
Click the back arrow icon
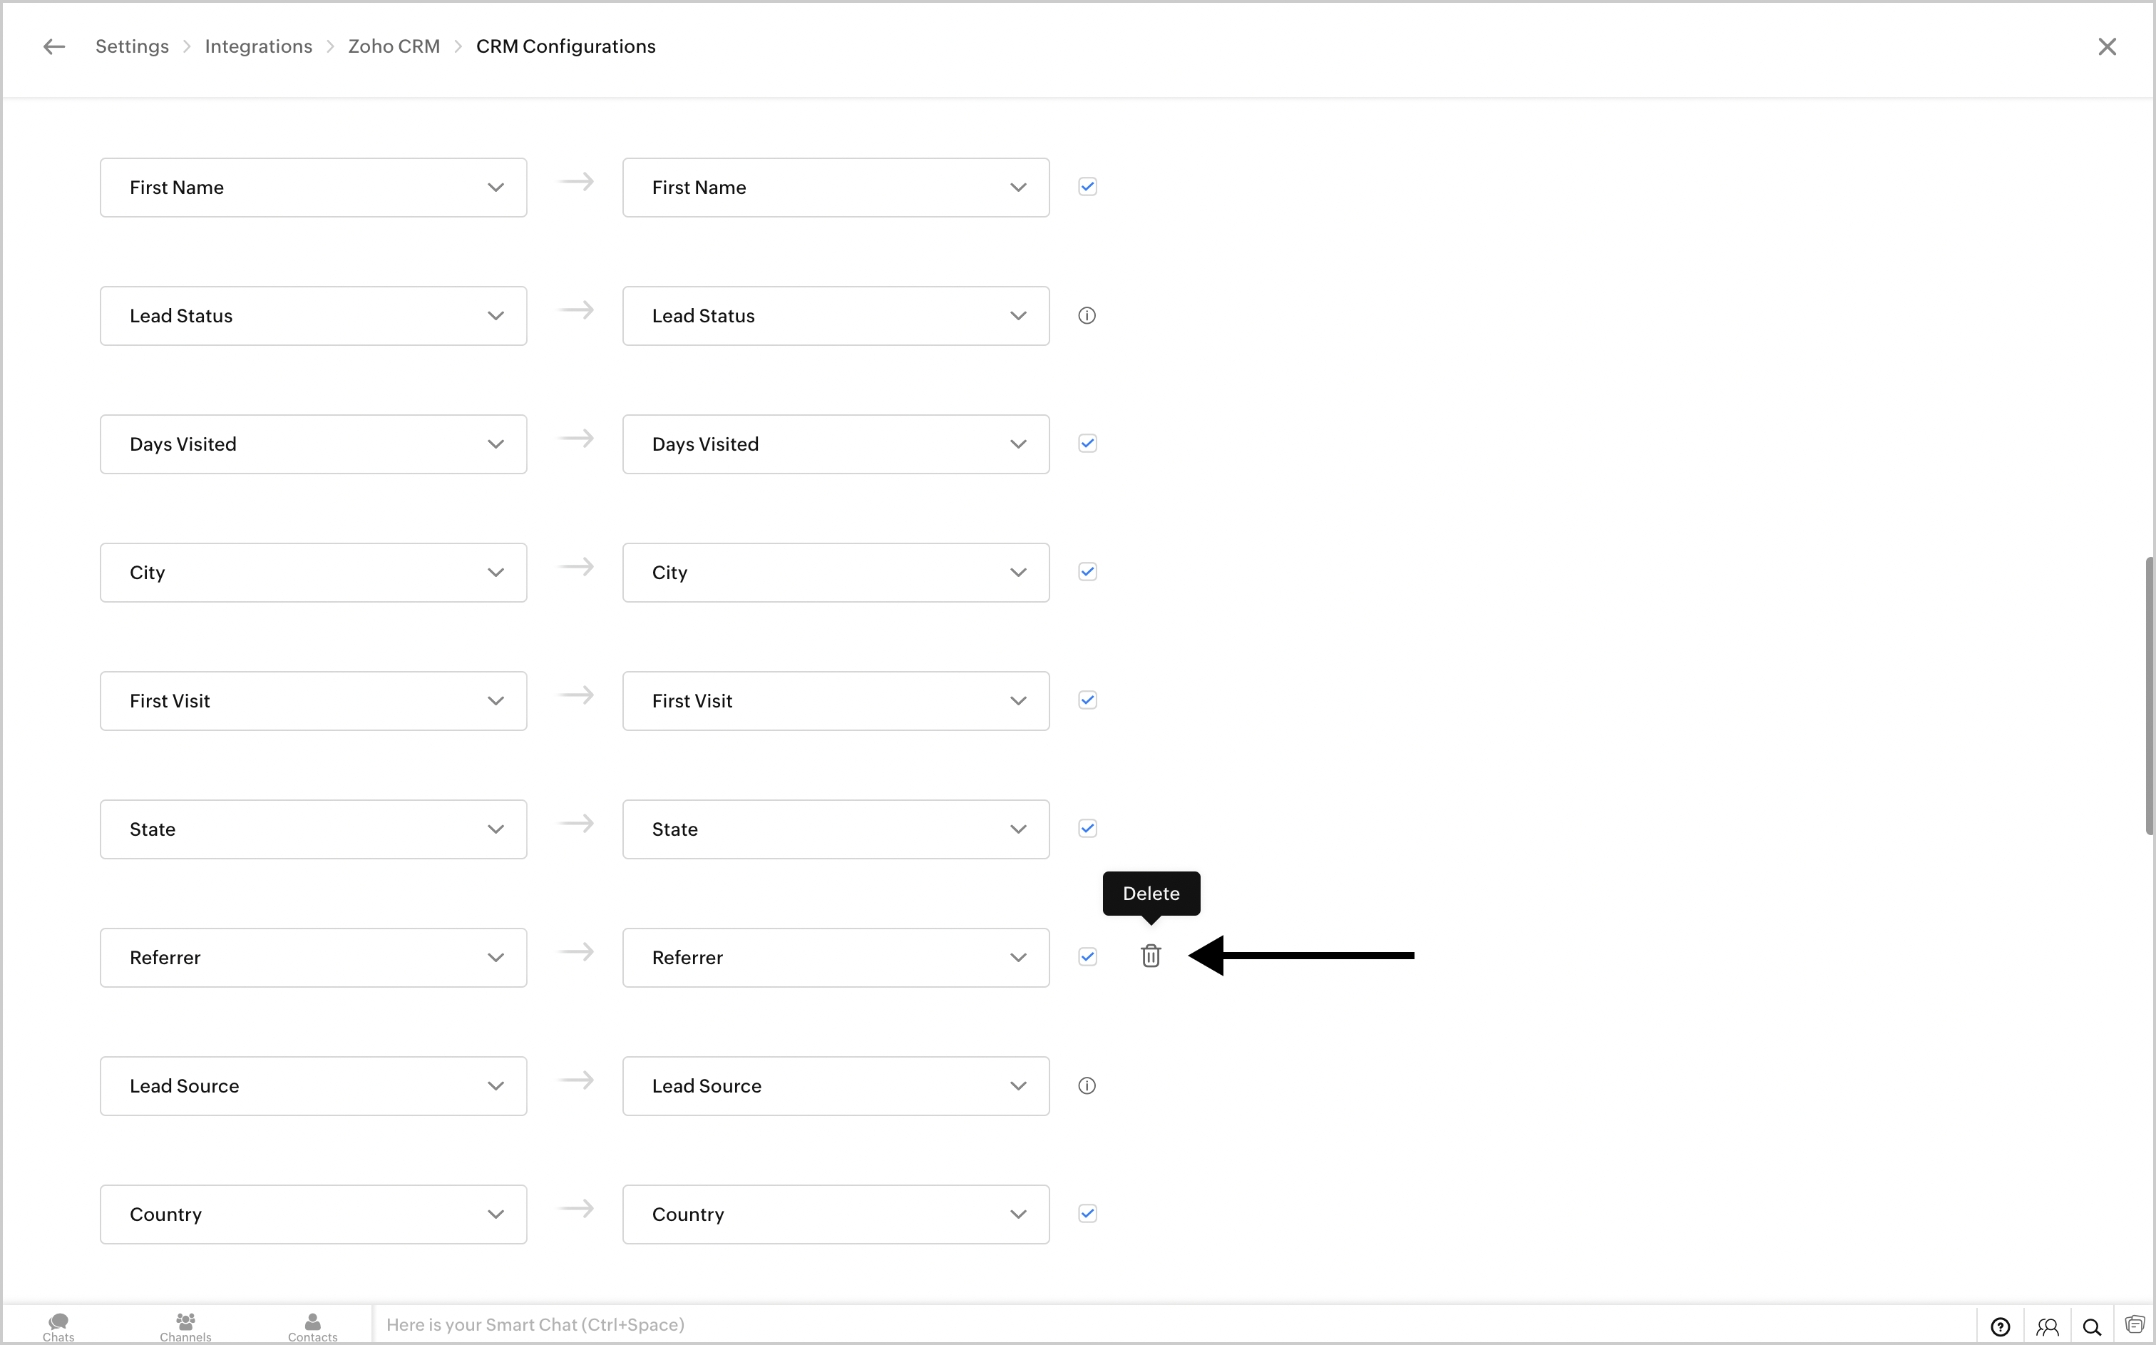tap(54, 46)
